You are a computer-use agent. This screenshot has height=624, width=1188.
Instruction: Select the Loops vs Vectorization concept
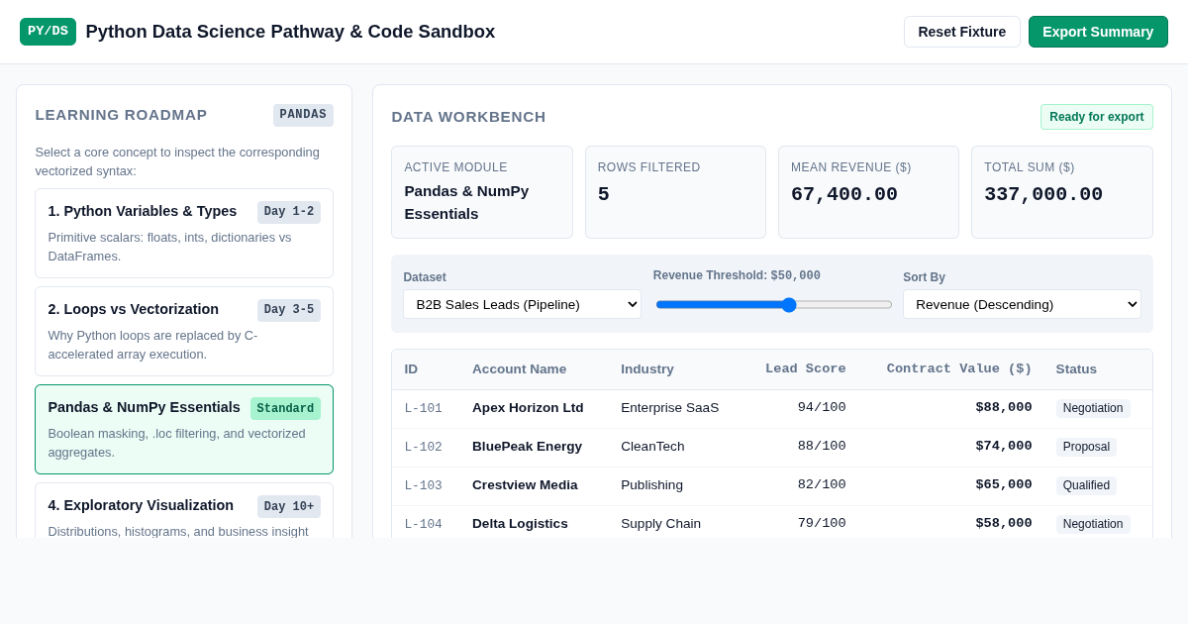click(x=184, y=331)
